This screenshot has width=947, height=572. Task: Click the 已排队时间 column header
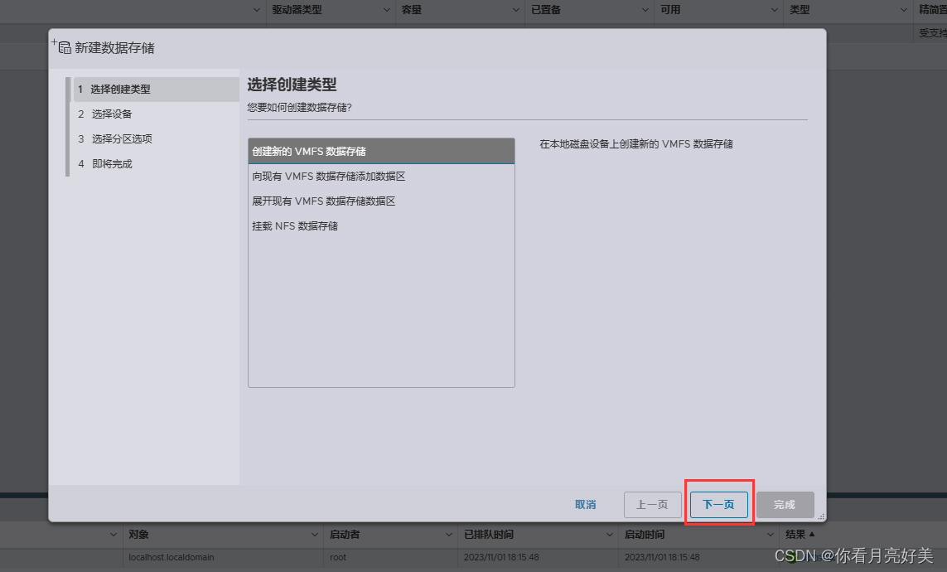click(x=489, y=535)
